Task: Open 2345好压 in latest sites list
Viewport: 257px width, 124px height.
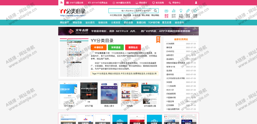Action: tap(170, 51)
